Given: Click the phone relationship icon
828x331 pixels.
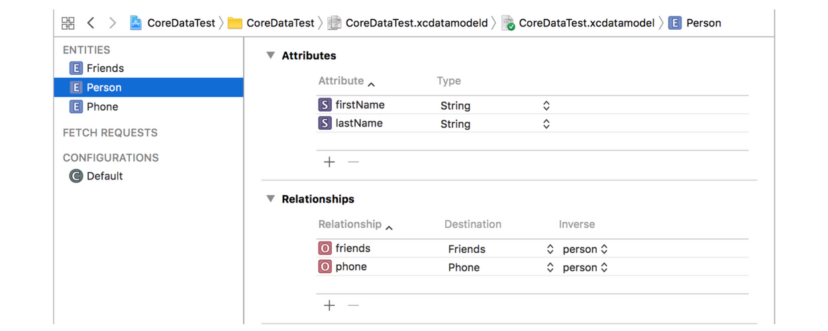Looking at the screenshot, I should pyautogui.click(x=325, y=267).
